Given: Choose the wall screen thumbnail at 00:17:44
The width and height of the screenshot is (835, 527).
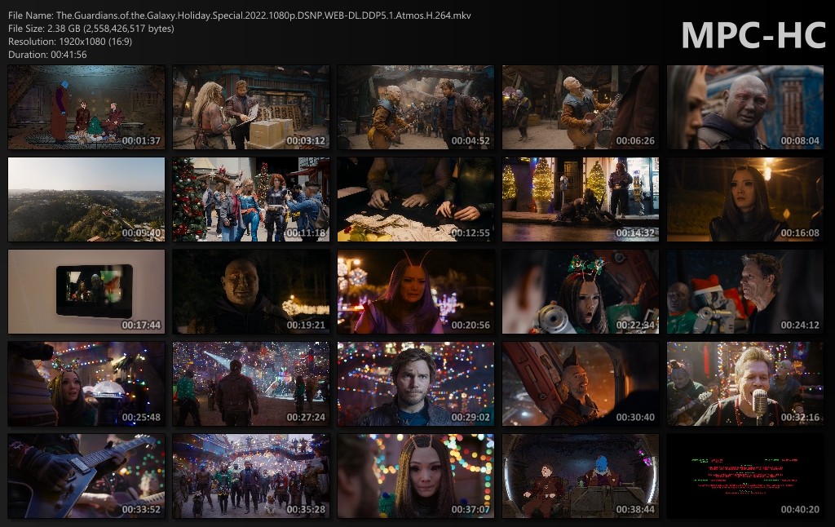Looking at the screenshot, I should click(86, 291).
